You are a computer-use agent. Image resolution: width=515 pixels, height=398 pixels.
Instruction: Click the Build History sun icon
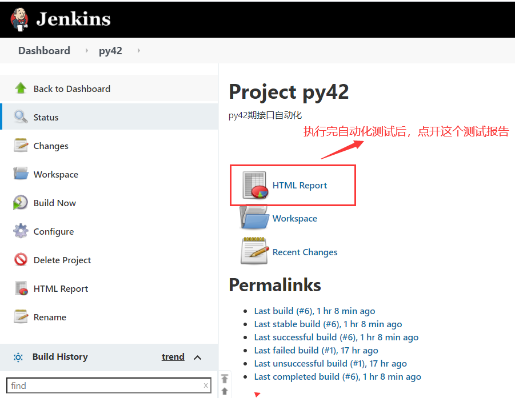(x=18, y=357)
